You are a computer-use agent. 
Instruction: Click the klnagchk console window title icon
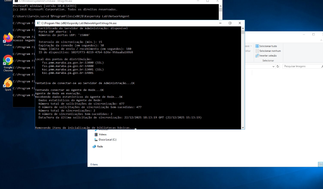pos(38,23)
